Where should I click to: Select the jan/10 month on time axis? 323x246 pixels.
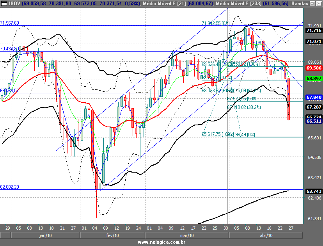coord(46,235)
